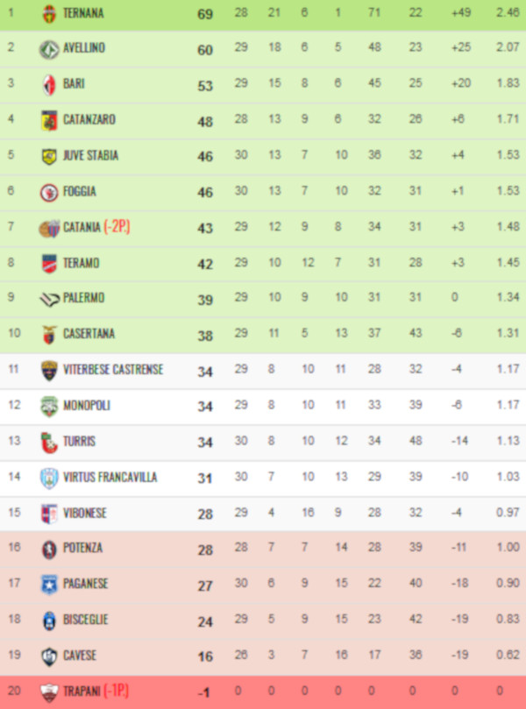Click the Bari club crest icon
The image size is (526, 709).
pyautogui.click(x=49, y=85)
